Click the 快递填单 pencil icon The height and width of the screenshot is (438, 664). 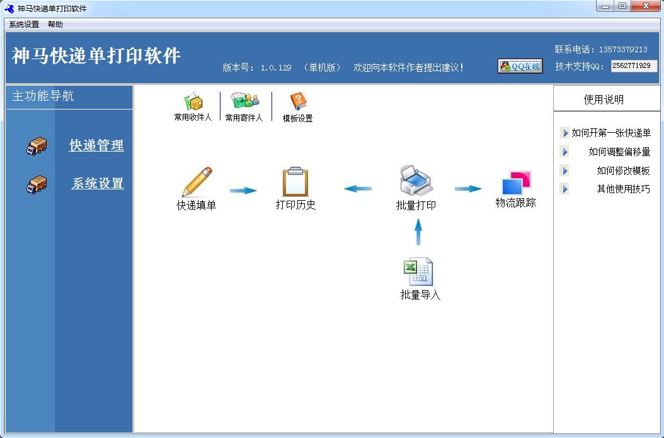click(197, 182)
